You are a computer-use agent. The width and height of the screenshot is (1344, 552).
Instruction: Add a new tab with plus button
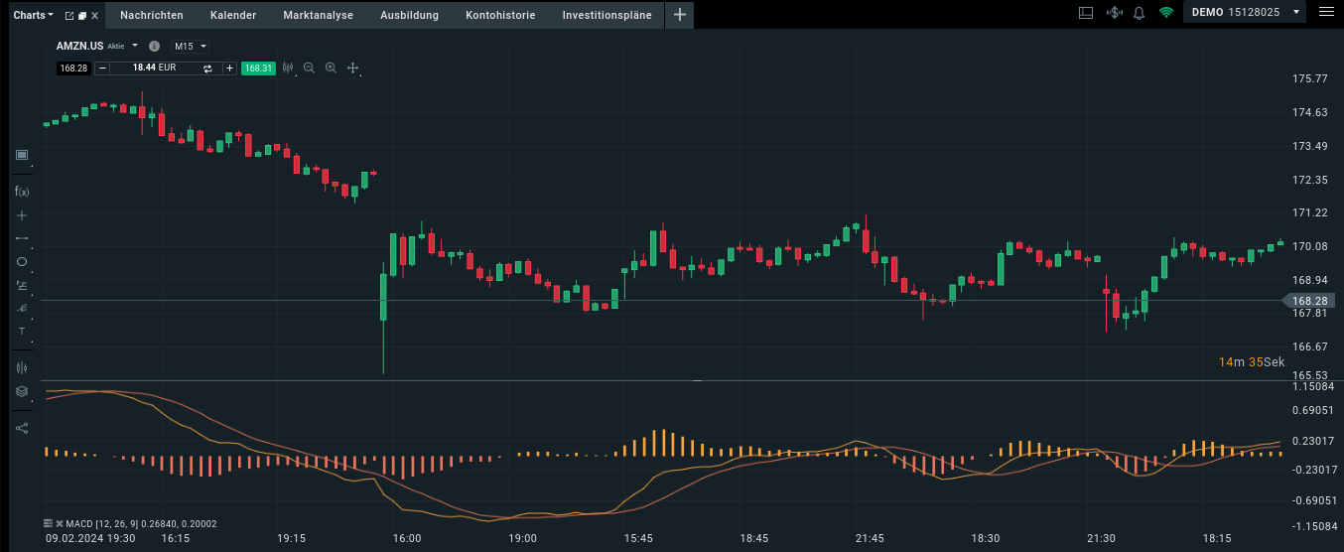(679, 15)
